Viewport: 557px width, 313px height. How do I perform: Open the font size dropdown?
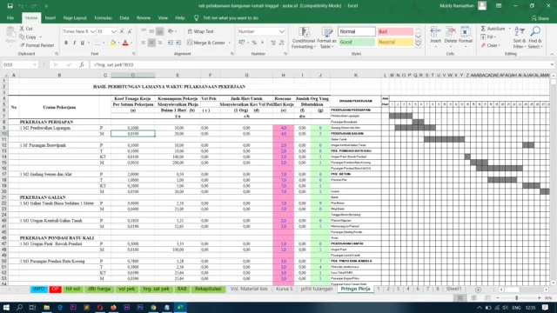(x=113, y=31)
